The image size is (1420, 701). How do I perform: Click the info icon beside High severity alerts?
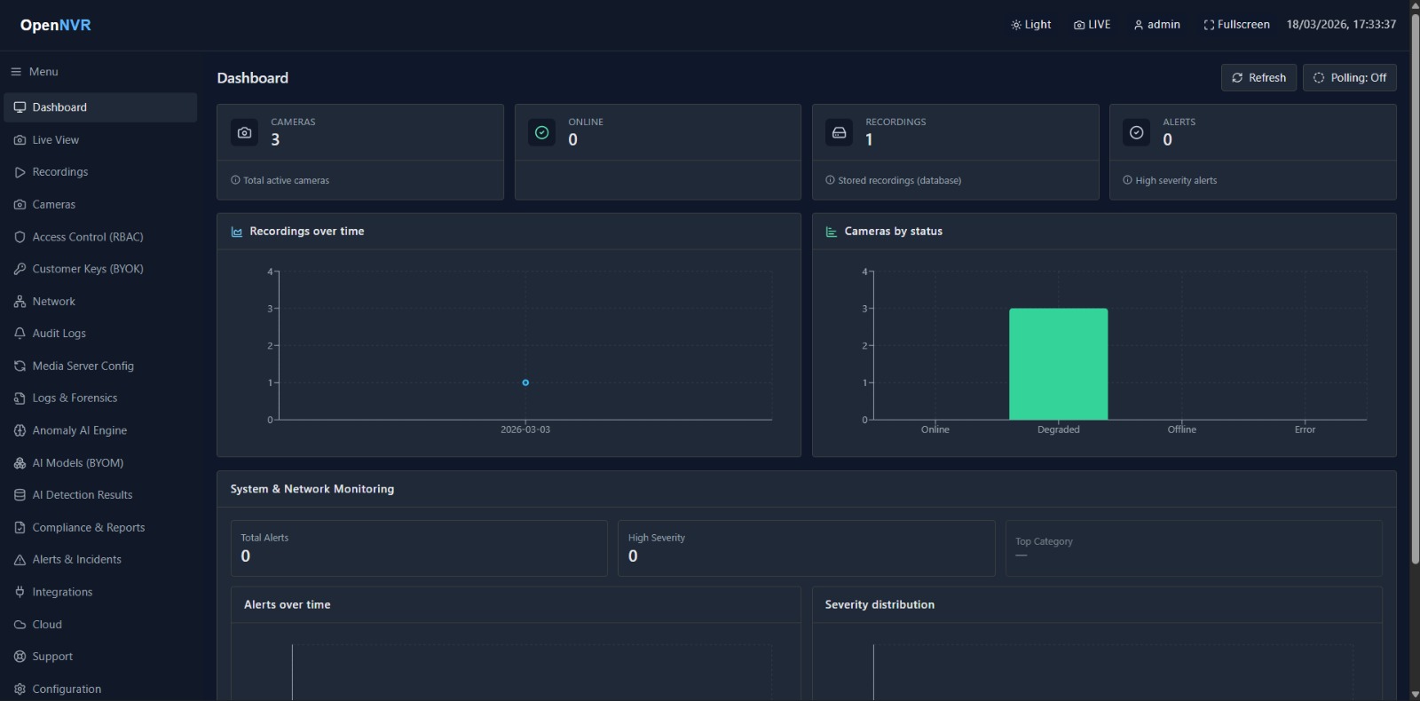pos(1127,180)
